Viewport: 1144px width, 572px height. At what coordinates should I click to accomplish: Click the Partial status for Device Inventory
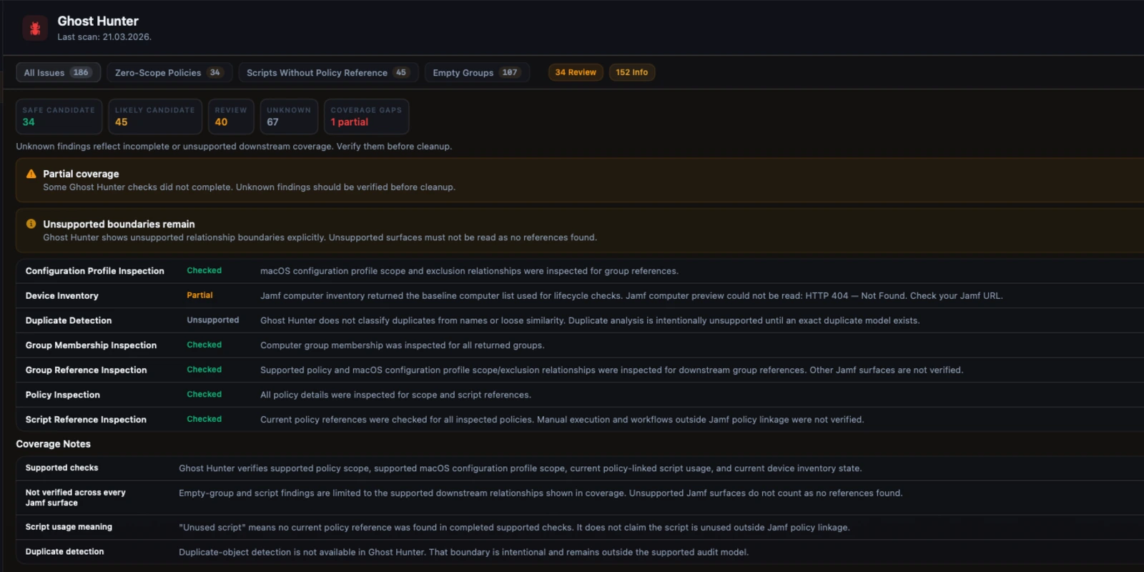[x=200, y=295]
